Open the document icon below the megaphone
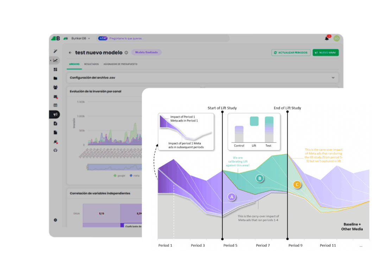 (x=55, y=124)
